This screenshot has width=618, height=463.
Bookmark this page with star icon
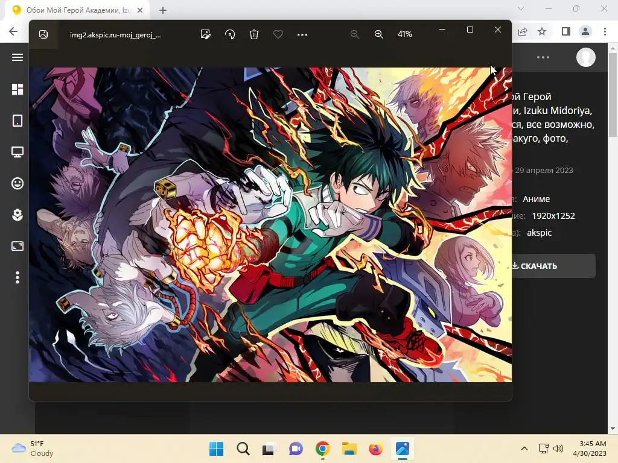(x=543, y=31)
